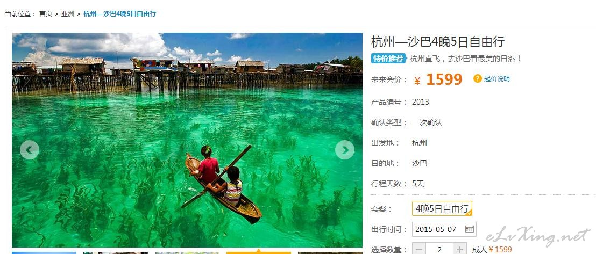This screenshot has height=254, width=596.
Task: Select the fifth gallery thumbnail
Action: coord(330,252)
